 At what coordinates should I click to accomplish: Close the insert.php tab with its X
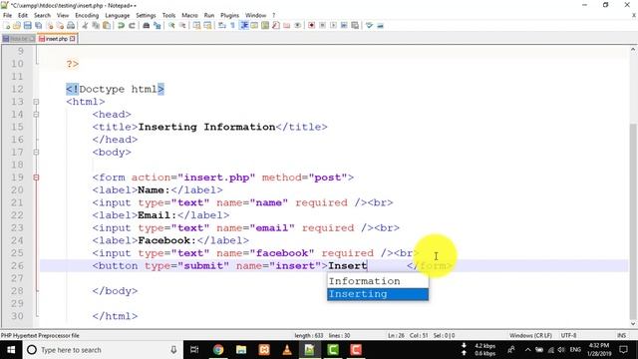pos(73,39)
